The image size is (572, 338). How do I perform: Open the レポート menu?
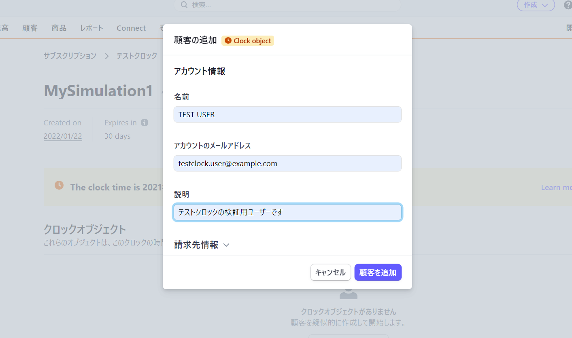click(91, 28)
